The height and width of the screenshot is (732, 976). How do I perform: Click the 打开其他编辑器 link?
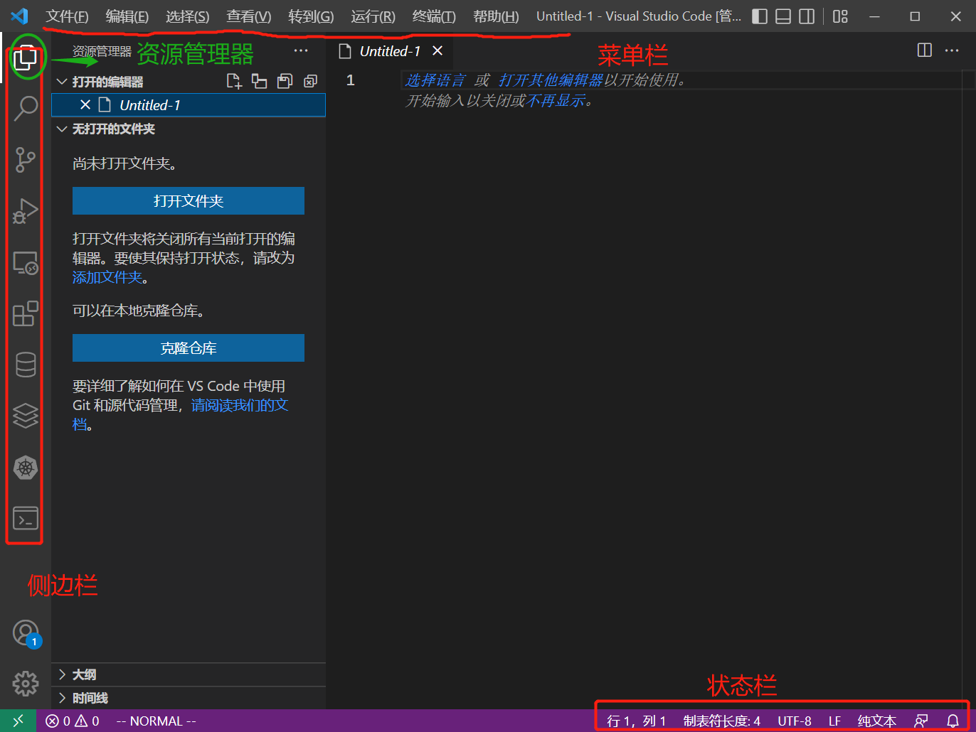[x=551, y=80]
